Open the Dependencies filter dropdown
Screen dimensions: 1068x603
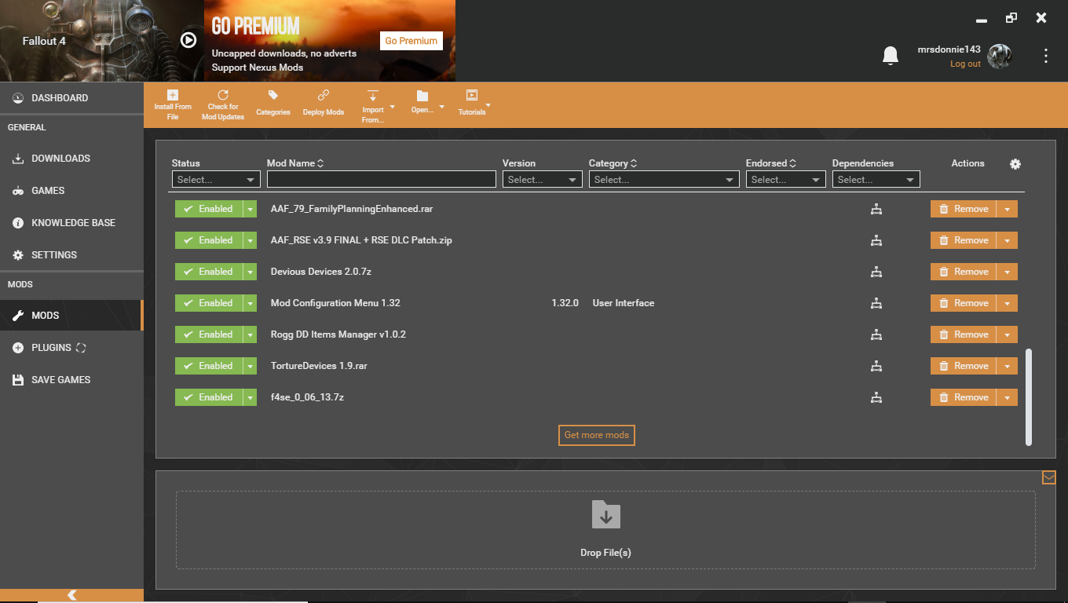876,180
